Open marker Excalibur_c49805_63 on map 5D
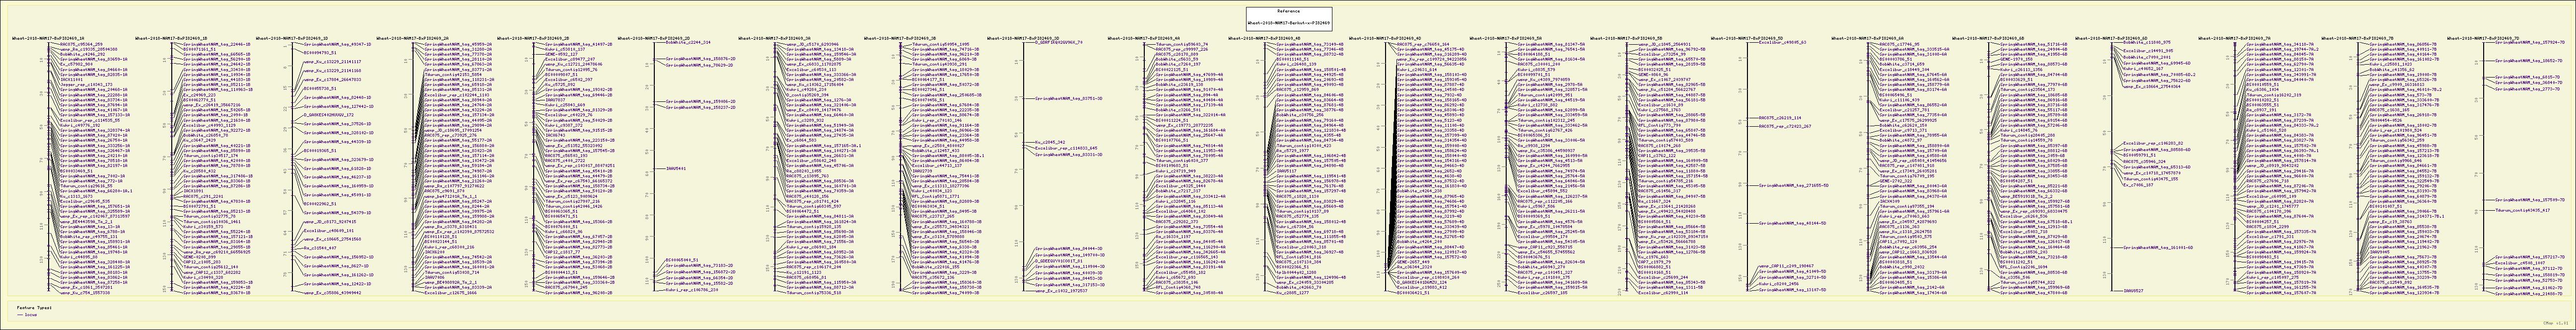2576x330 pixels. tap(1782, 43)
